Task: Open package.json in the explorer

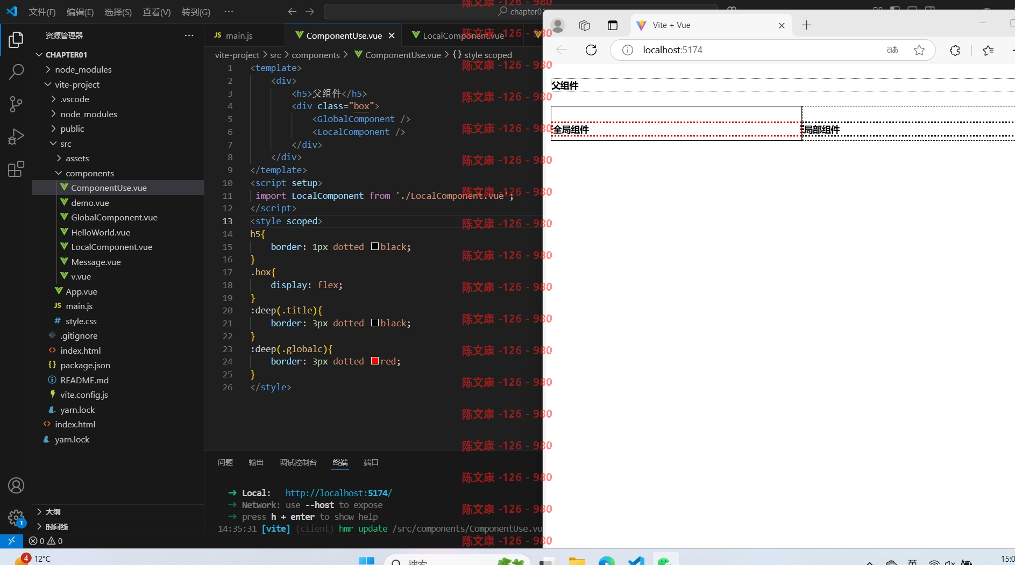Action: pyautogui.click(x=85, y=365)
